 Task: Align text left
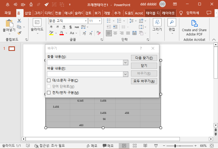pos(109,33)
